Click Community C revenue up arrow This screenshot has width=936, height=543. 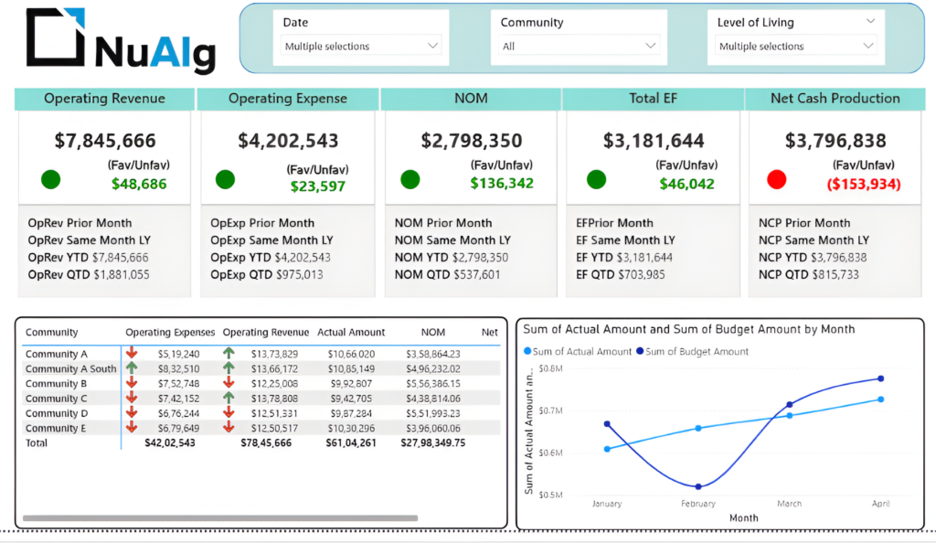pos(229,398)
